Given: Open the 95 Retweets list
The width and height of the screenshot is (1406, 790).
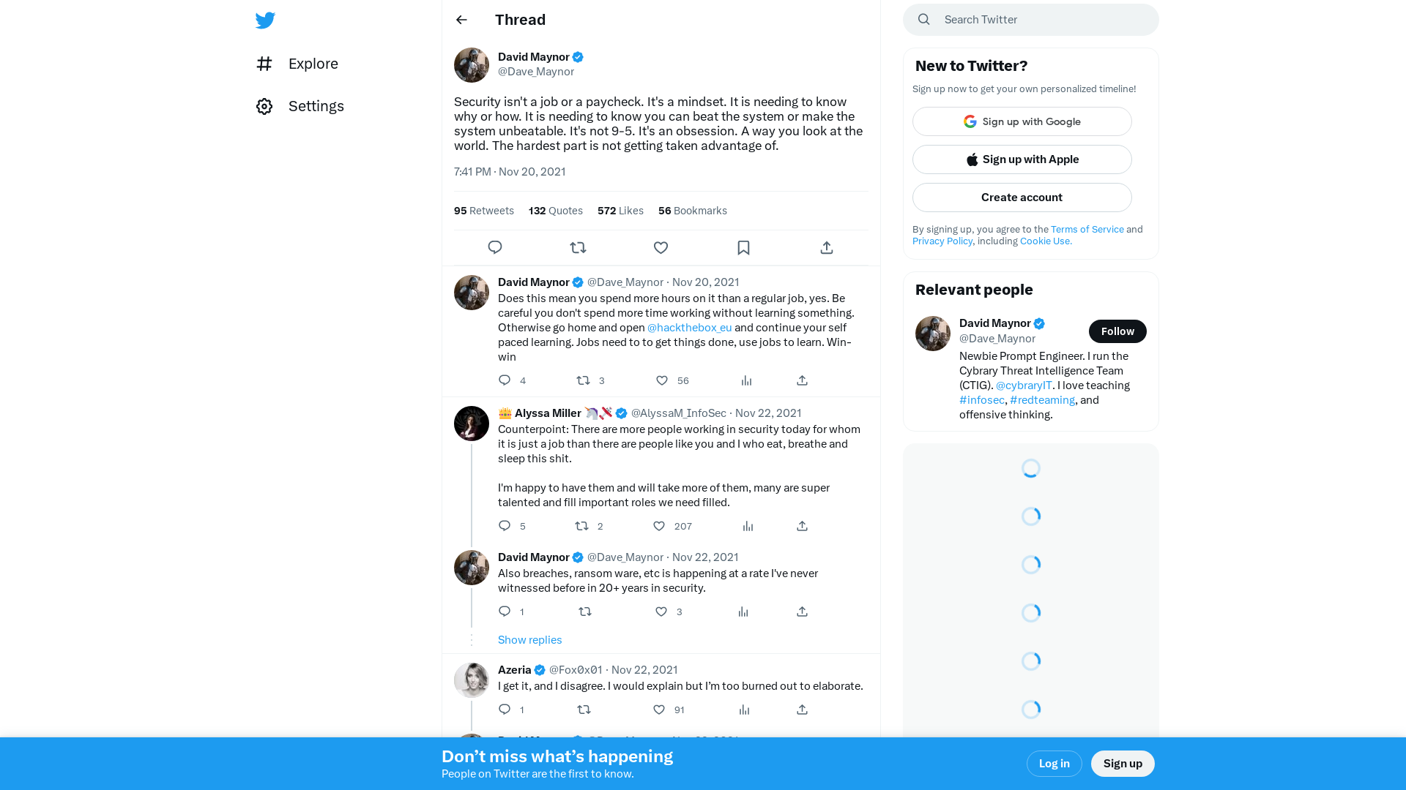Looking at the screenshot, I should [484, 211].
